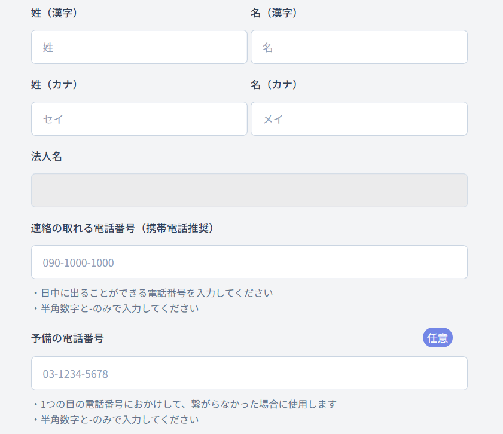Click the backup phone field showing 03-1234-5678
This screenshot has height=434, width=503.
click(249, 374)
